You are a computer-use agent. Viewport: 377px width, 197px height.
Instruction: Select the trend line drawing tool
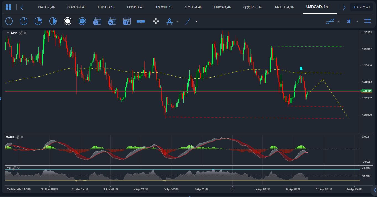click(x=188, y=21)
